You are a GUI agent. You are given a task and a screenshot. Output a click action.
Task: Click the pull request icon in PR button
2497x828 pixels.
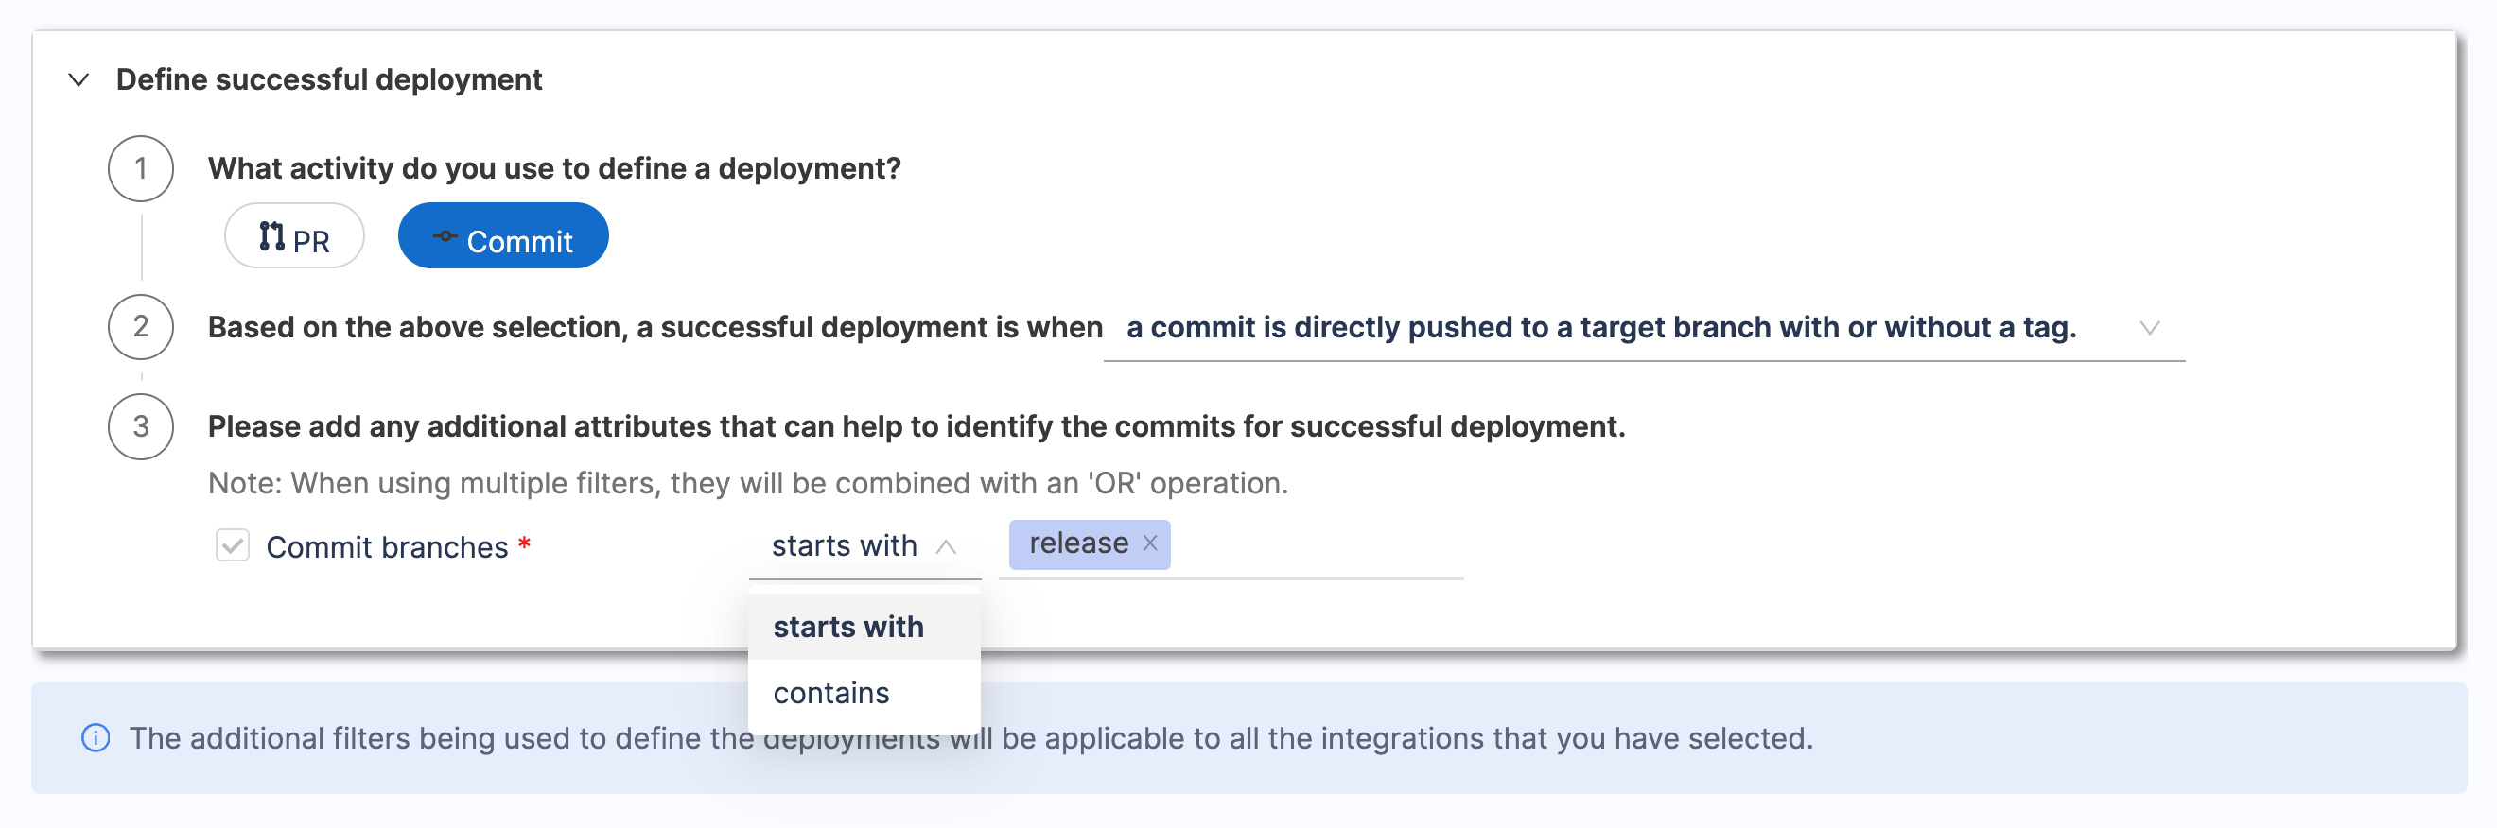coord(271,236)
